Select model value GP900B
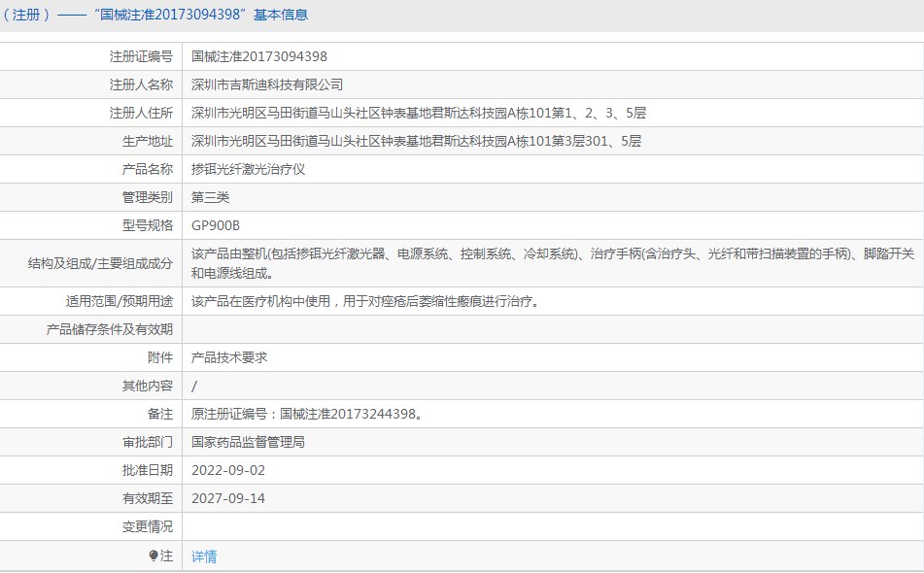Viewport: 924px width, 573px height. click(x=216, y=225)
